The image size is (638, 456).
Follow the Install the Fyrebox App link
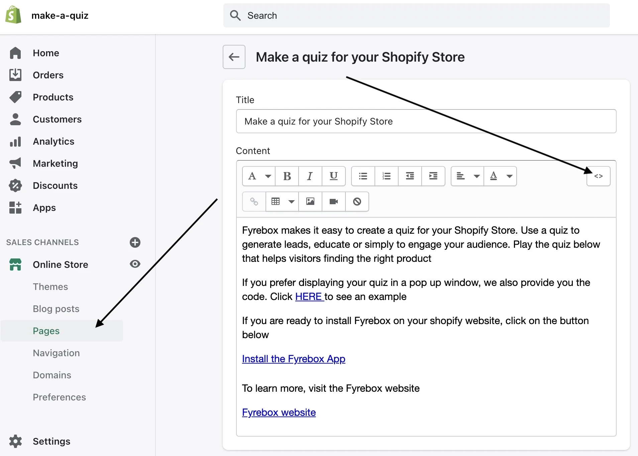pyautogui.click(x=294, y=359)
